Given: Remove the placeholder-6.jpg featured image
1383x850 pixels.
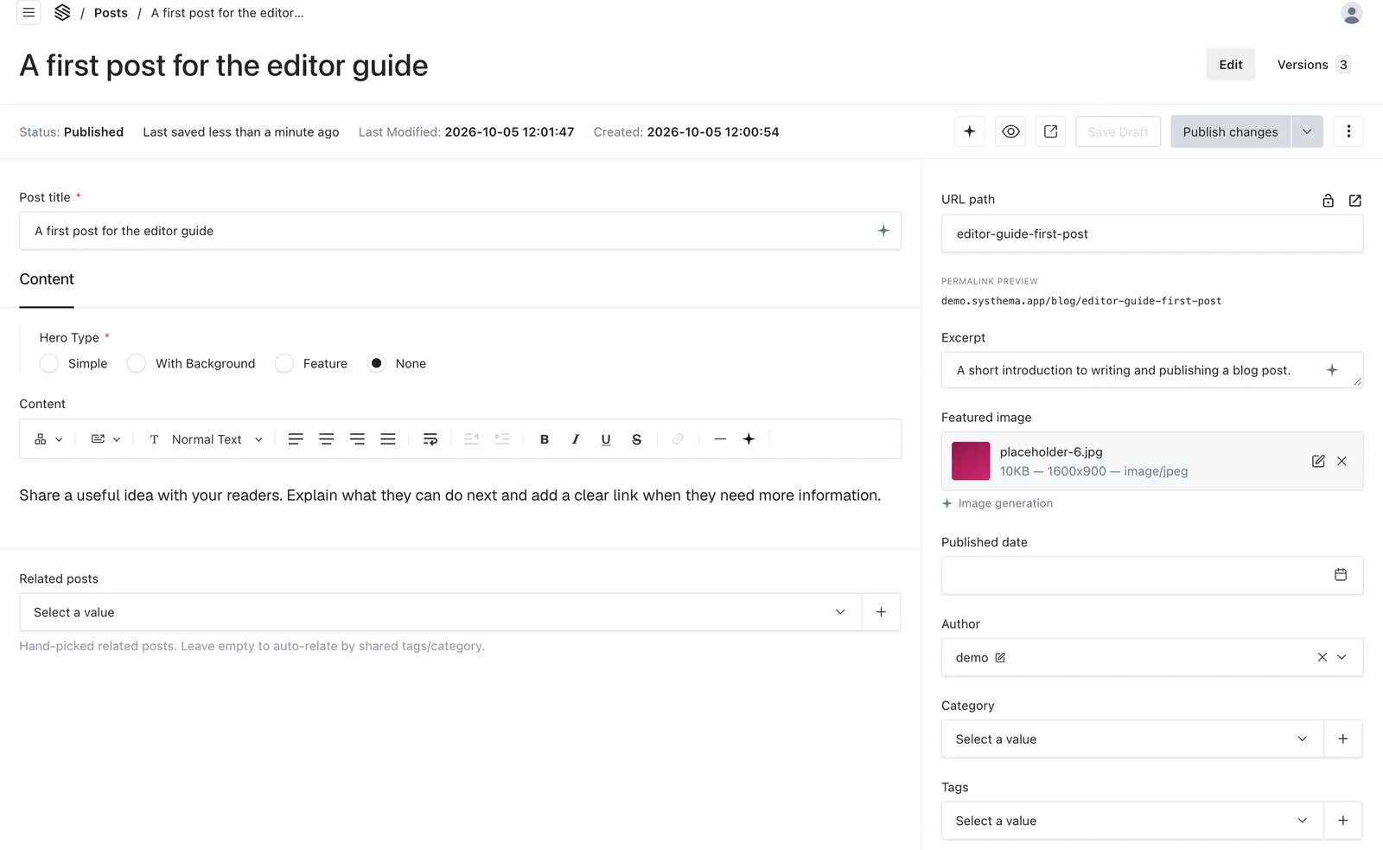Looking at the screenshot, I should (x=1342, y=461).
